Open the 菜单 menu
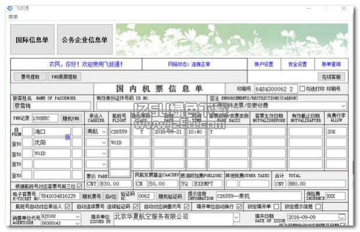The image size is (360, 232). [x=13, y=17]
